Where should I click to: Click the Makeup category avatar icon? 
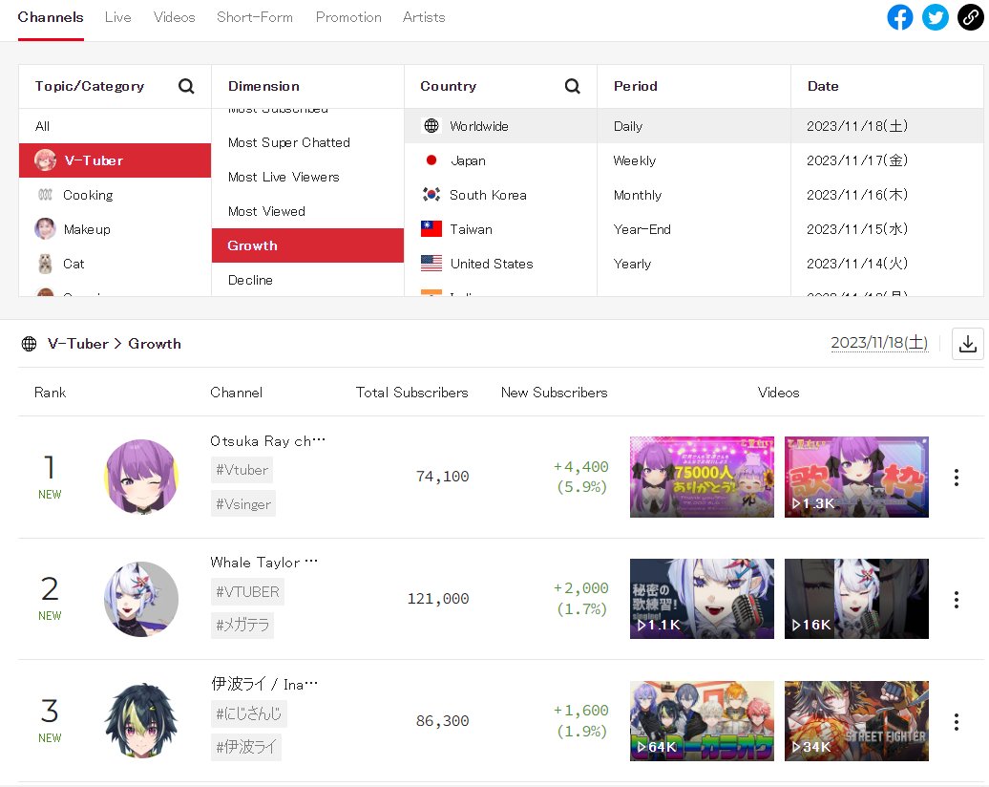tap(45, 229)
